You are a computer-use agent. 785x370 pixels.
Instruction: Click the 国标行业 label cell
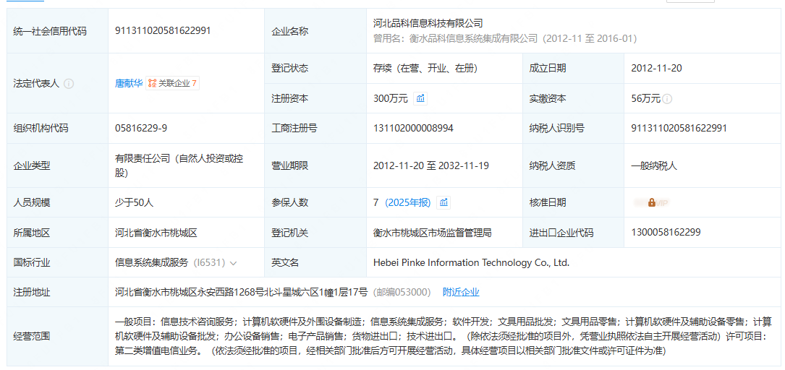click(x=58, y=262)
